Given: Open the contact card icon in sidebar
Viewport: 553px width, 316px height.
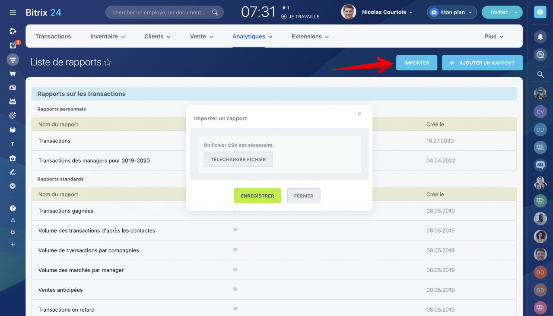Looking at the screenshot, I should pos(13,87).
